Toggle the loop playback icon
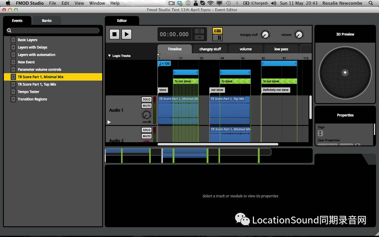The image size is (379, 237). [199, 31]
